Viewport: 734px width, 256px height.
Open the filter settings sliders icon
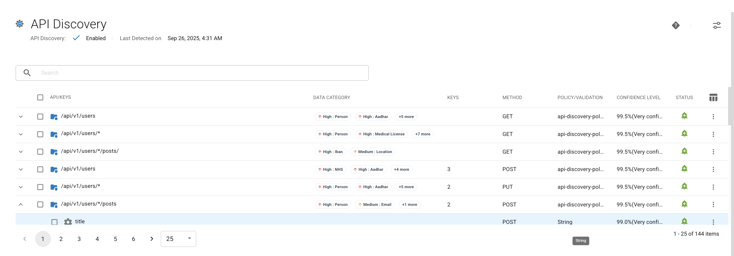pos(717,26)
